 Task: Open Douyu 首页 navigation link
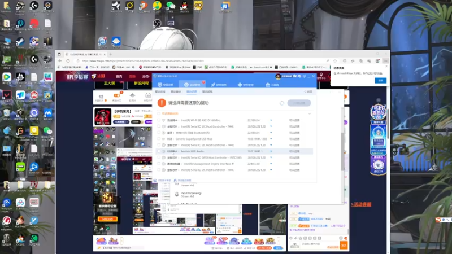click(x=119, y=76)
